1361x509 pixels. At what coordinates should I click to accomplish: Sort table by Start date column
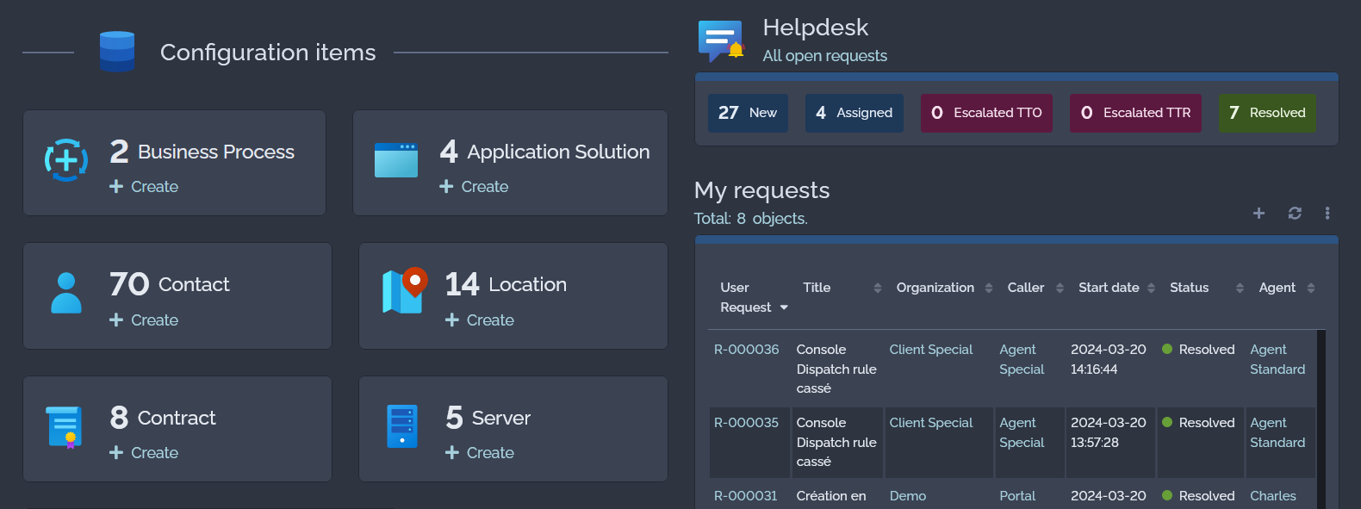click(x=1151, y=288)
